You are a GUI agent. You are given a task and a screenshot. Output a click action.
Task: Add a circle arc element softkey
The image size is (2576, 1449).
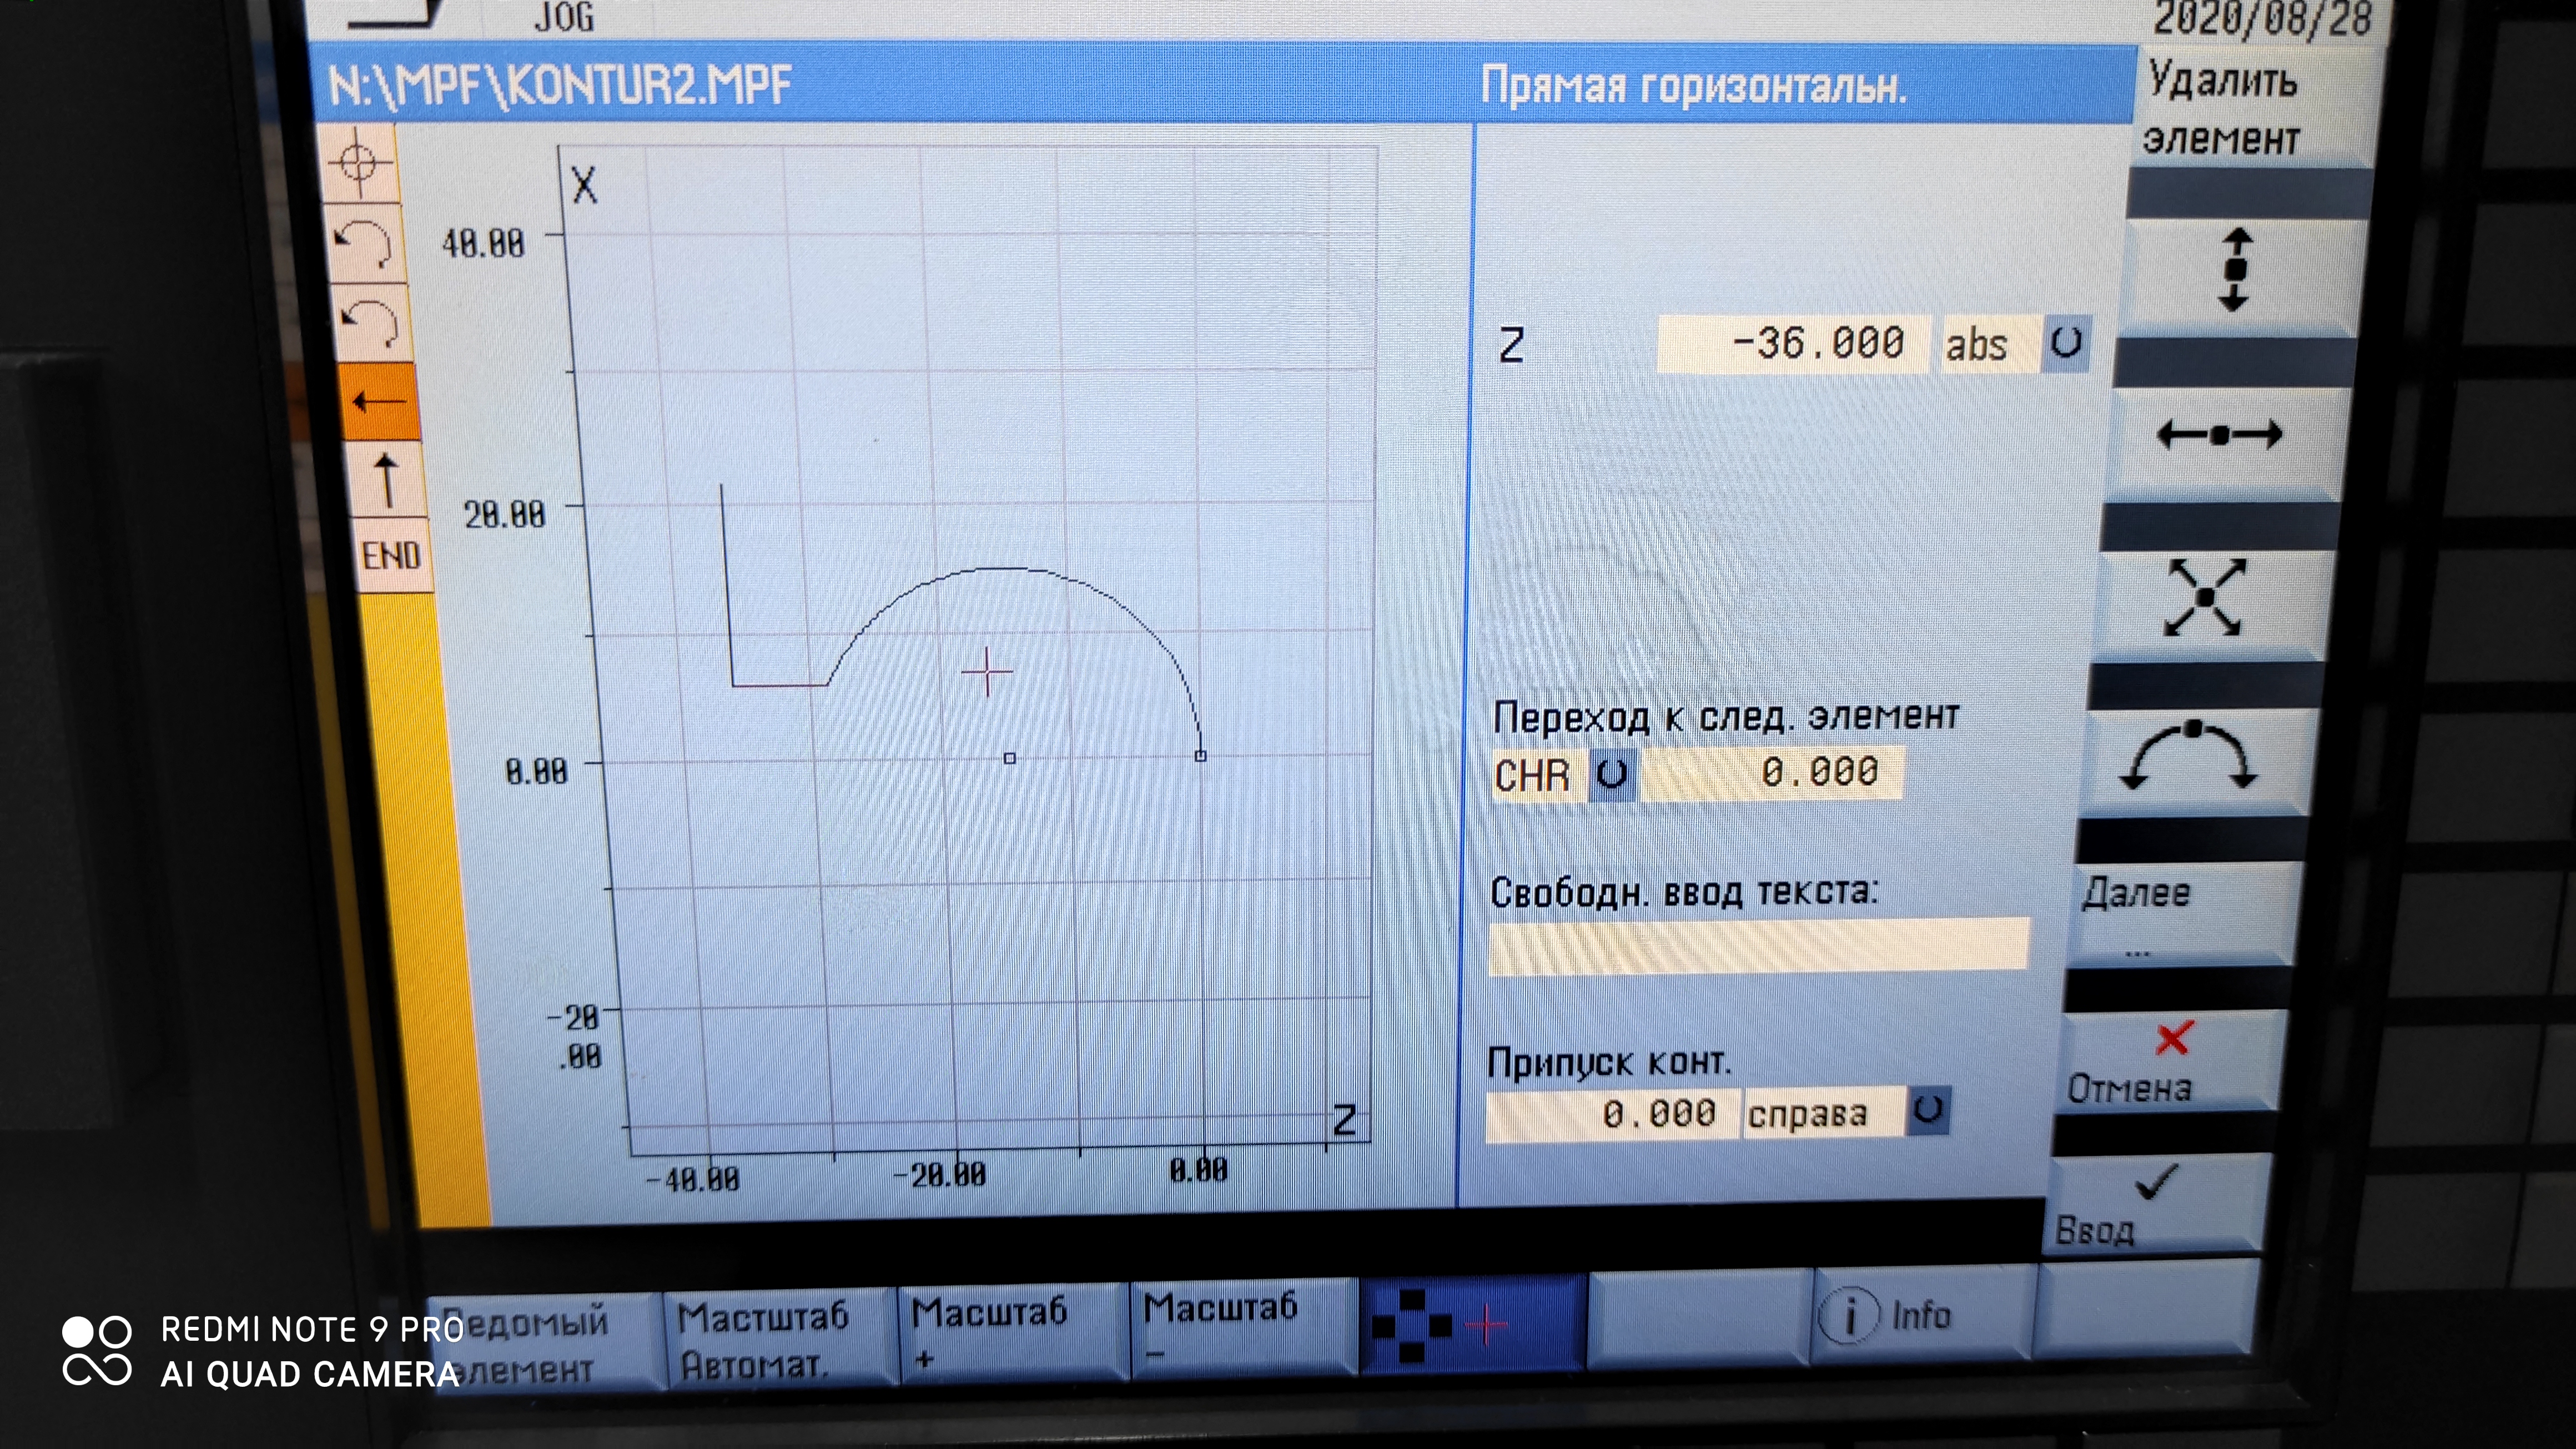(2190, 756)
